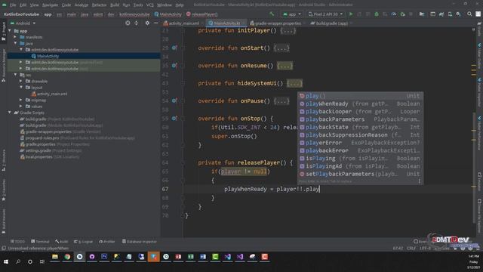The width and height of the screenshot is (483, 272).
Task: Open Excel from the taskbar
Action: coord(191,257)
